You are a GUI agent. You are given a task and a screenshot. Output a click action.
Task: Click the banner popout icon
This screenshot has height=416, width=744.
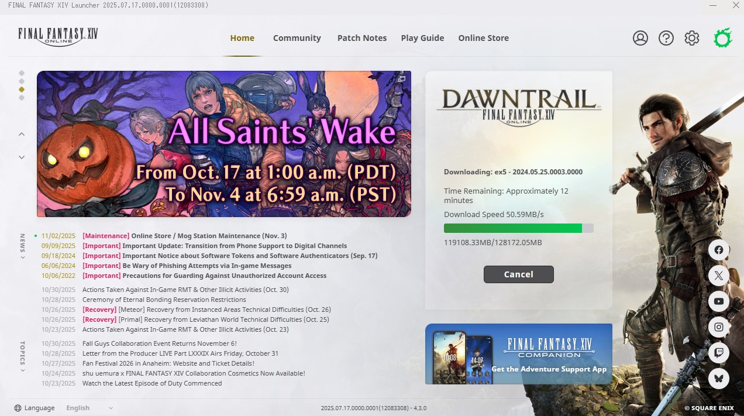(x=402, y=78)
